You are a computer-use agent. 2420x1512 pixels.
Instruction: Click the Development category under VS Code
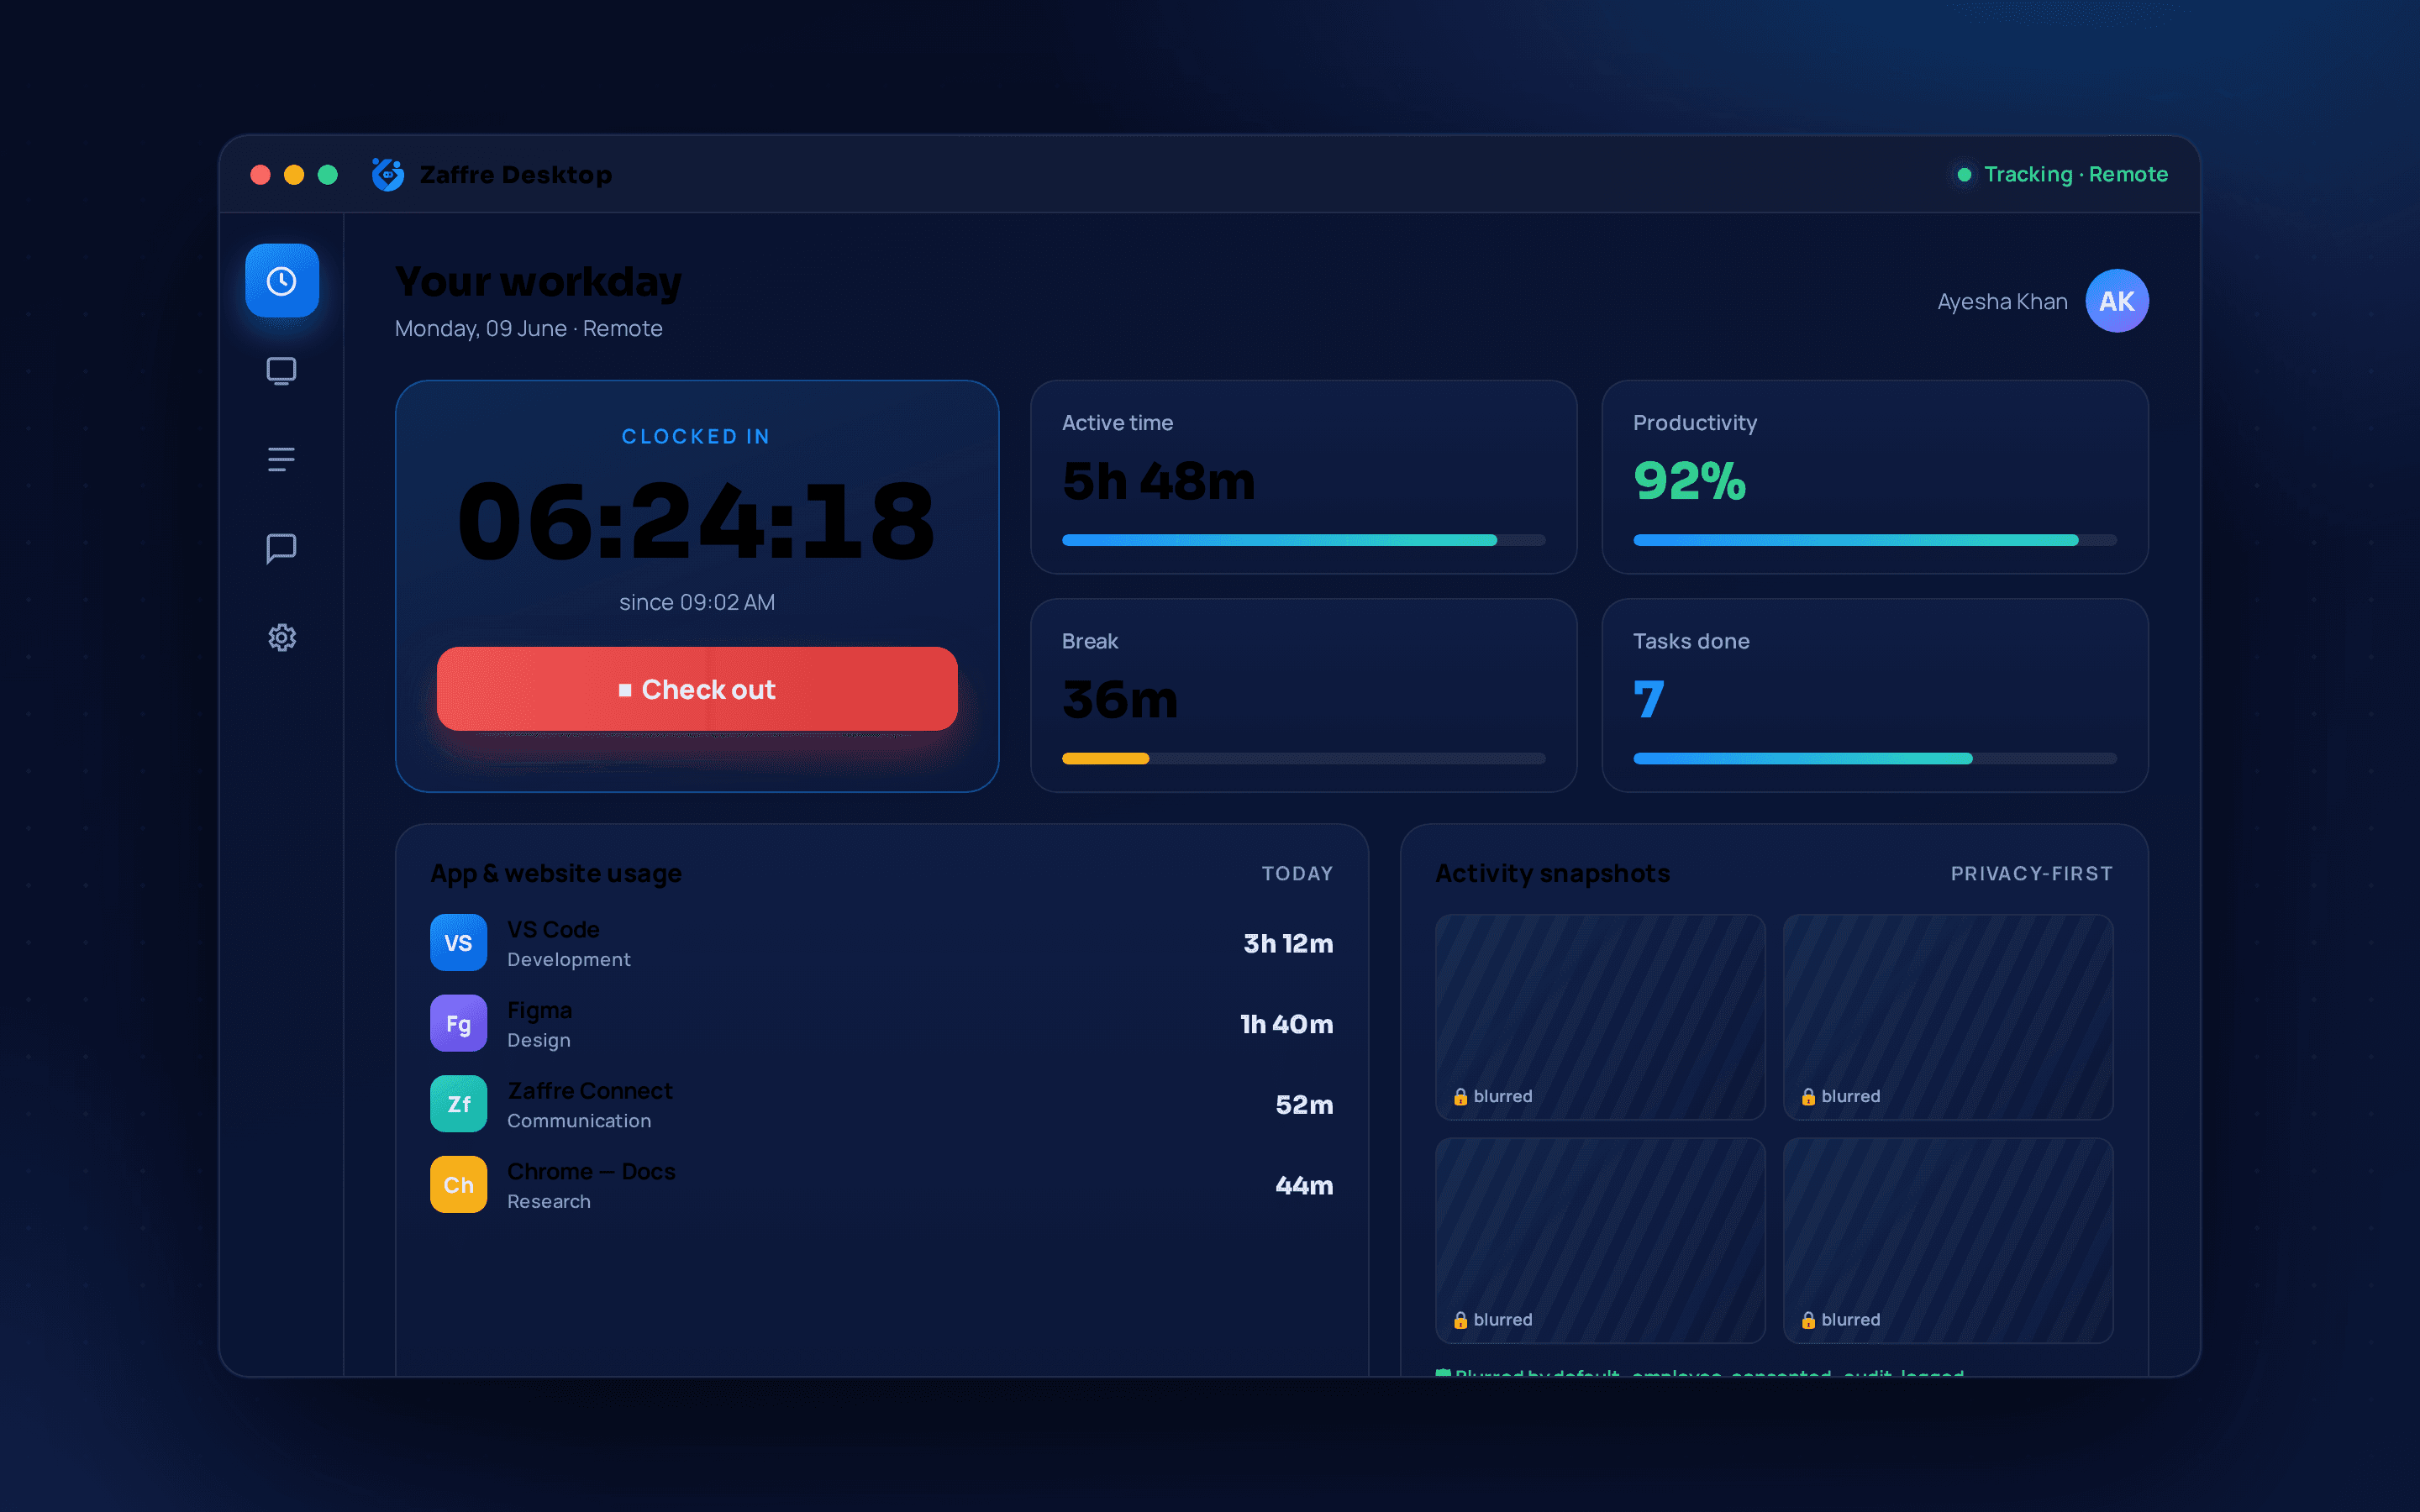point(569,959)
